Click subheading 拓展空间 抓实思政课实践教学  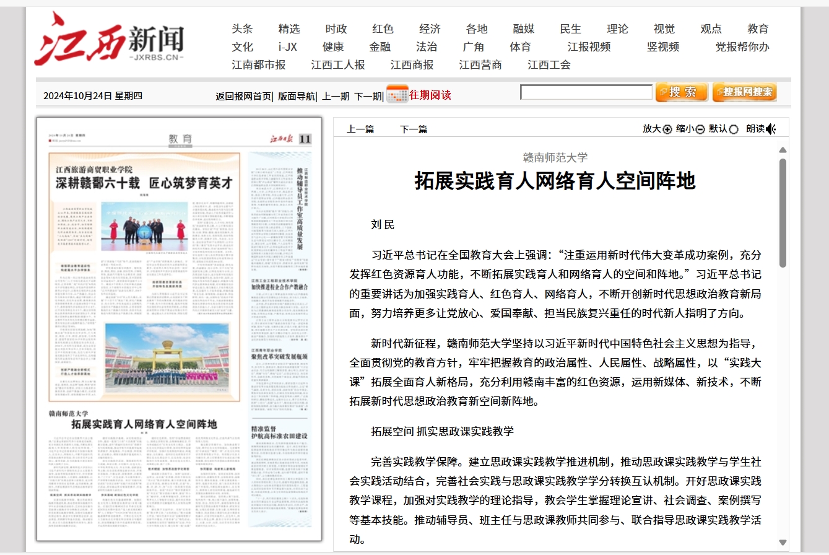442,431
